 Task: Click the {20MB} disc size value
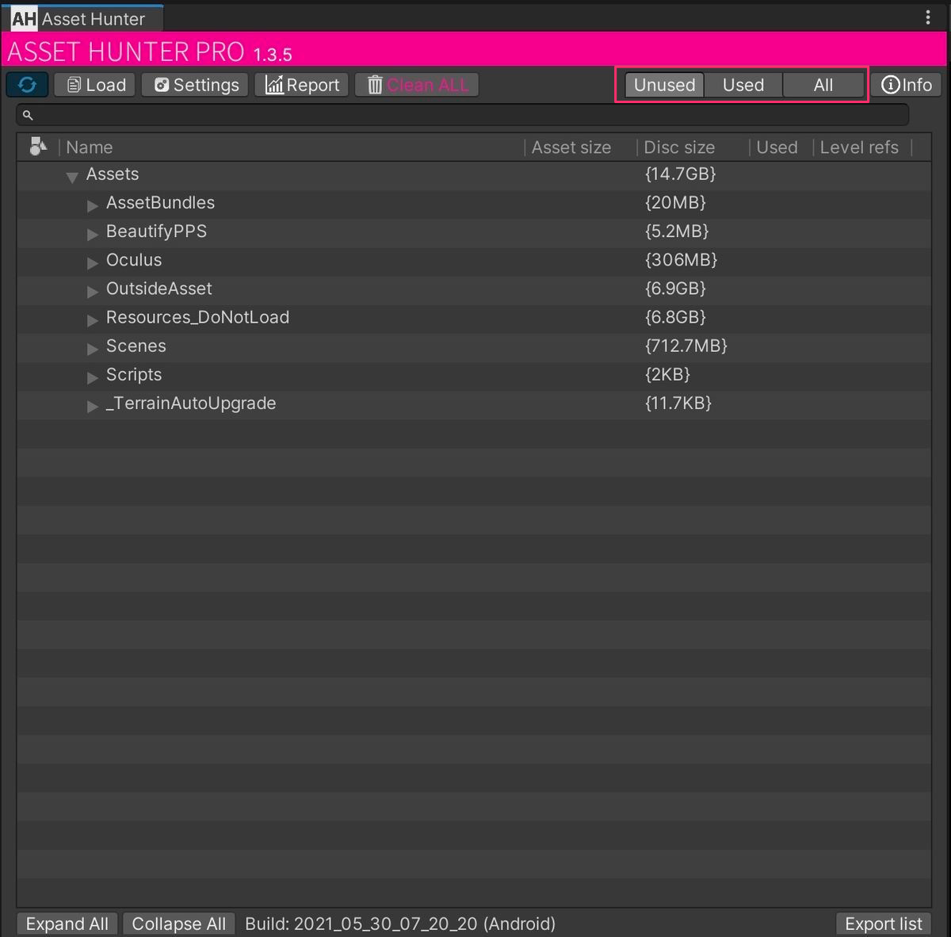(x=675, y=203)
